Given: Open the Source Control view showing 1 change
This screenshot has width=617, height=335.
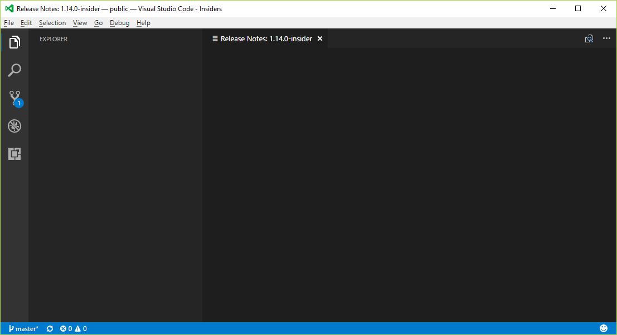Looking at the screenshot, I should click(x=14, y=98).
